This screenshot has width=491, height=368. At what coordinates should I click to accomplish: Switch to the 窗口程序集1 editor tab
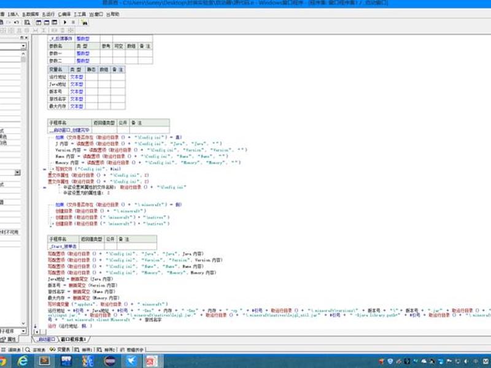pos(73,339)
